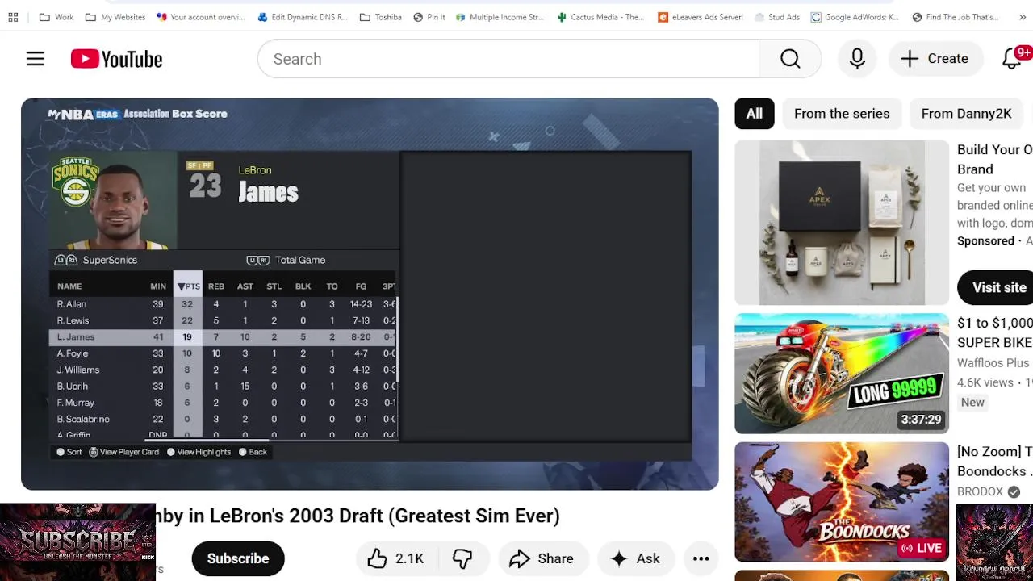
Task: Open the notifications bell
Action: [1011, 59]
